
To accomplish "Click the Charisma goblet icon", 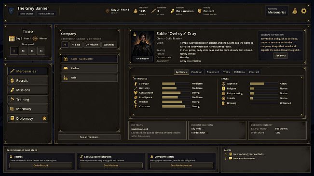I will 136,107.
